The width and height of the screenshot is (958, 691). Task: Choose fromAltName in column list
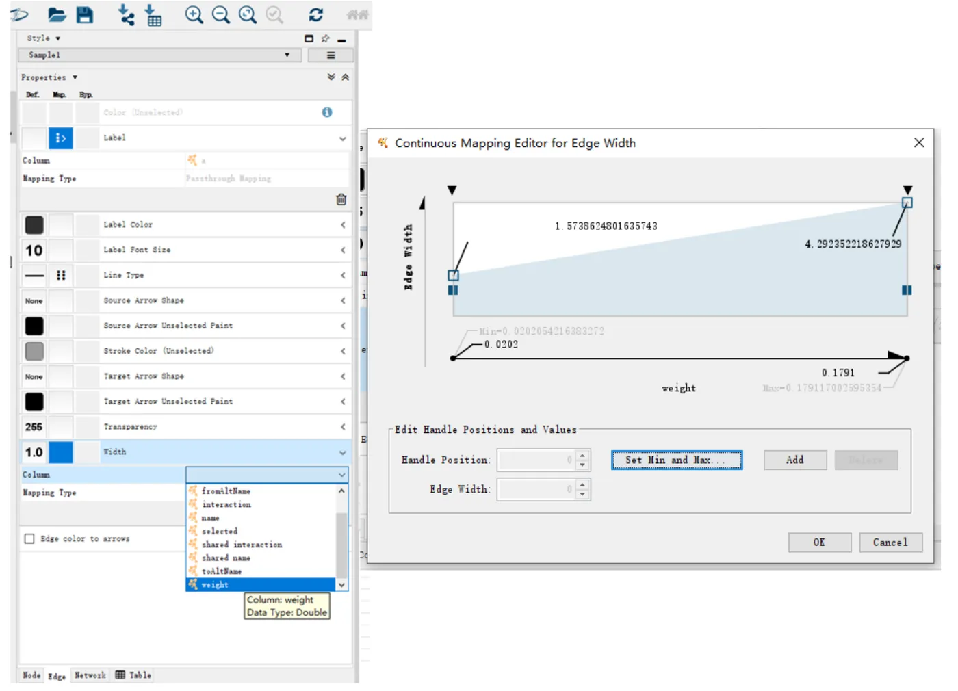(x=261, y=491)
